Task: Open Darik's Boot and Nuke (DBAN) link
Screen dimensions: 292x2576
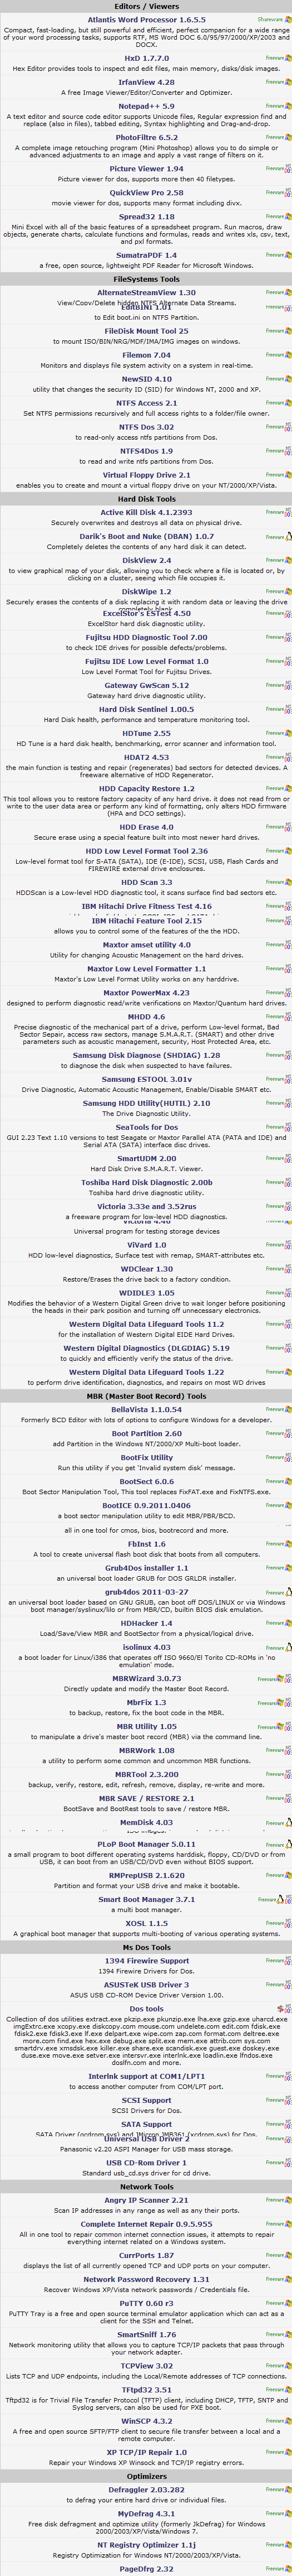Action: (146, 537)
